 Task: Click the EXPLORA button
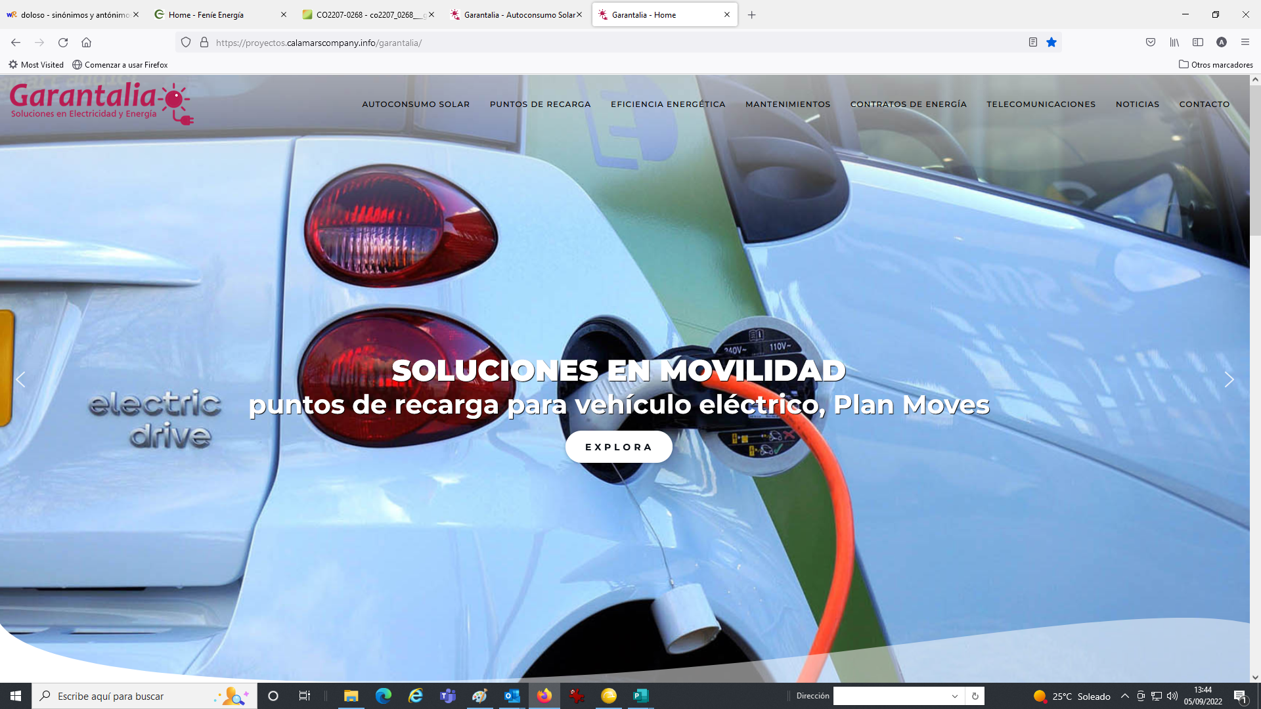[618, 446]
